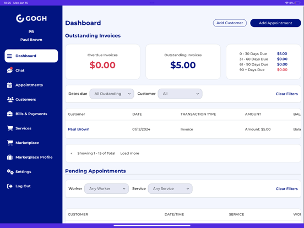Click the Dashboard hamburger icon
The image size is (304, 228).
point(9,56)
